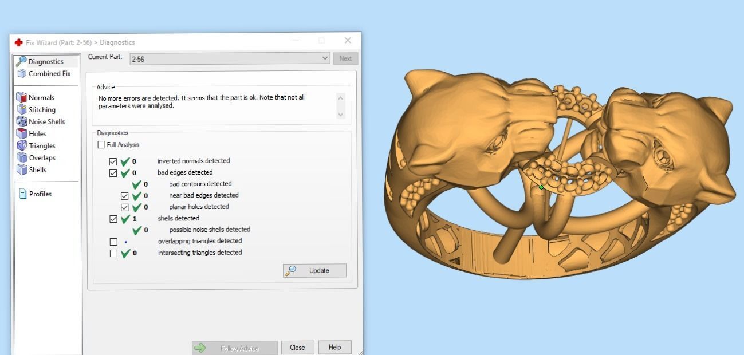This screenshot has width=744, height=355.
Task: Click the 'bad contours detected' label
Action: pos(200,184)
